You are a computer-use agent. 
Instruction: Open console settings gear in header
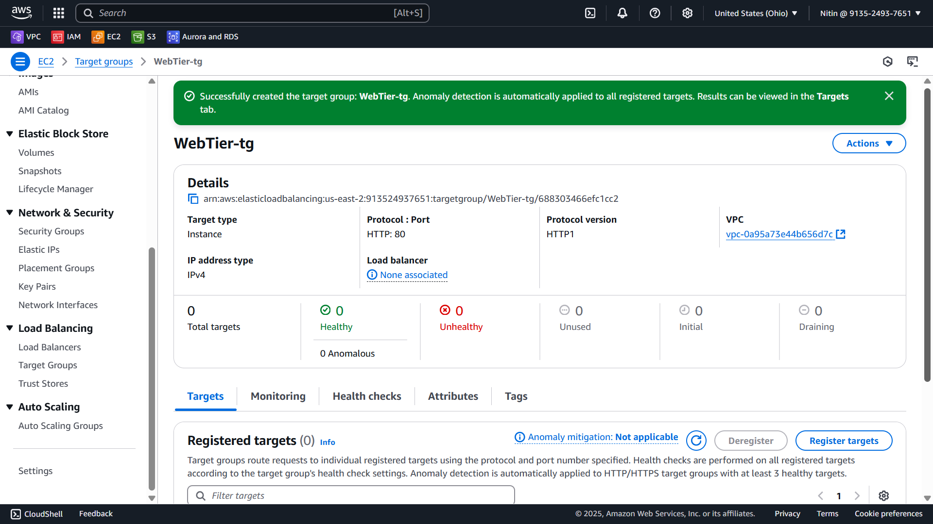[x=687, y=13]
